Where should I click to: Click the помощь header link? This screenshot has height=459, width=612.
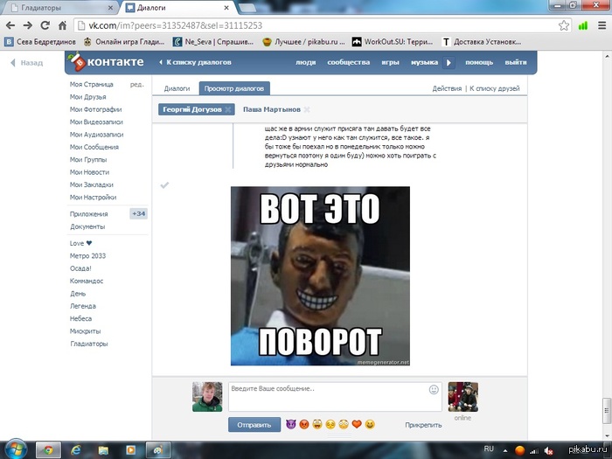click(x=479, y=62)
